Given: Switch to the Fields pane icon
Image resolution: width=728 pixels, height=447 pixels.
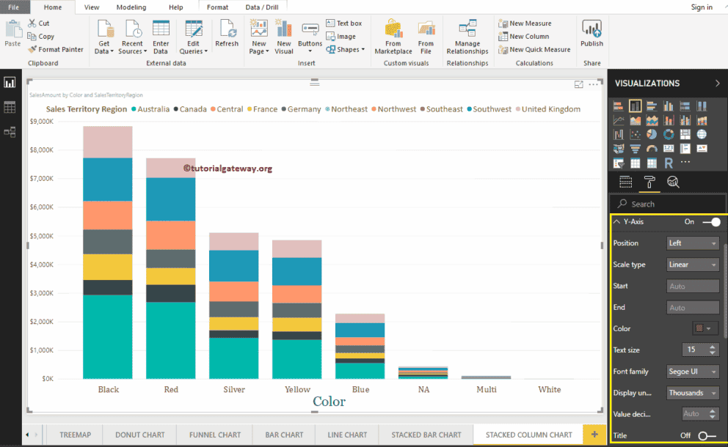Looking at the screenshot, I should point(625,182).
